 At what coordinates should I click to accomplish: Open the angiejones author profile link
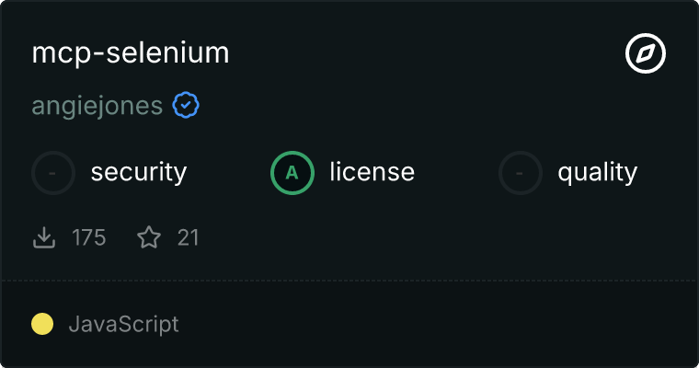click(97, 106)
